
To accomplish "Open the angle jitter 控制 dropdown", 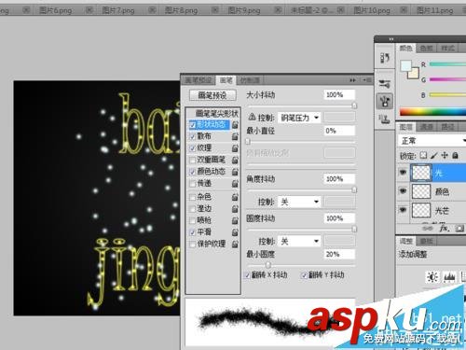I will click(299, 203).
